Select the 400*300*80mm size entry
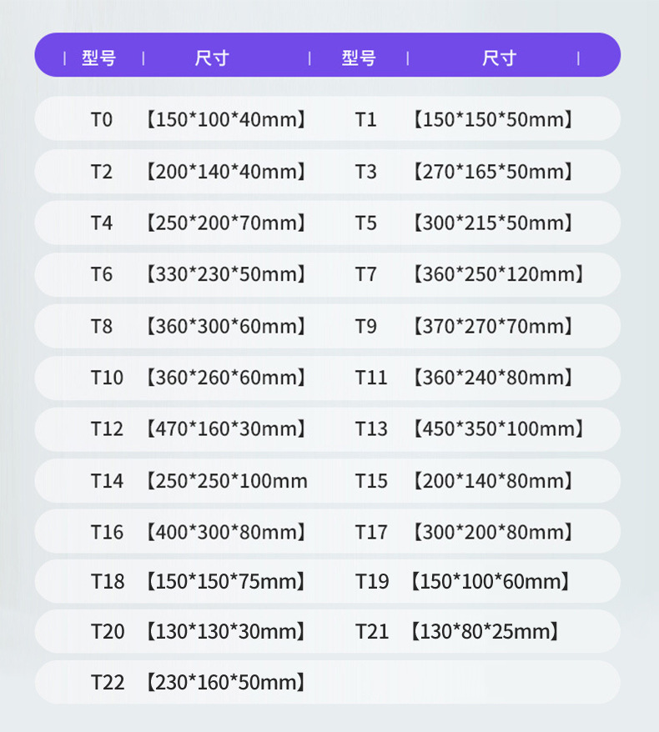Viewport: 659px width, 732px height. click(226, 532)
